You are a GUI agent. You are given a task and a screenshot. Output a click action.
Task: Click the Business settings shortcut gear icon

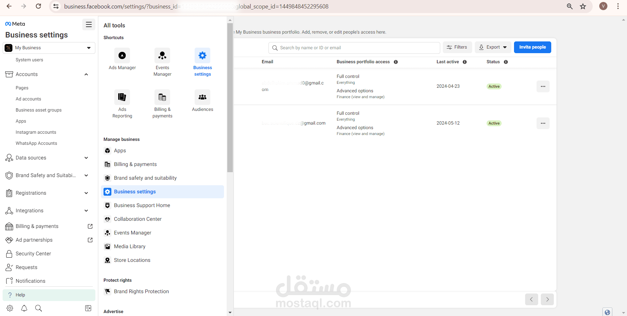pos(202,55)
